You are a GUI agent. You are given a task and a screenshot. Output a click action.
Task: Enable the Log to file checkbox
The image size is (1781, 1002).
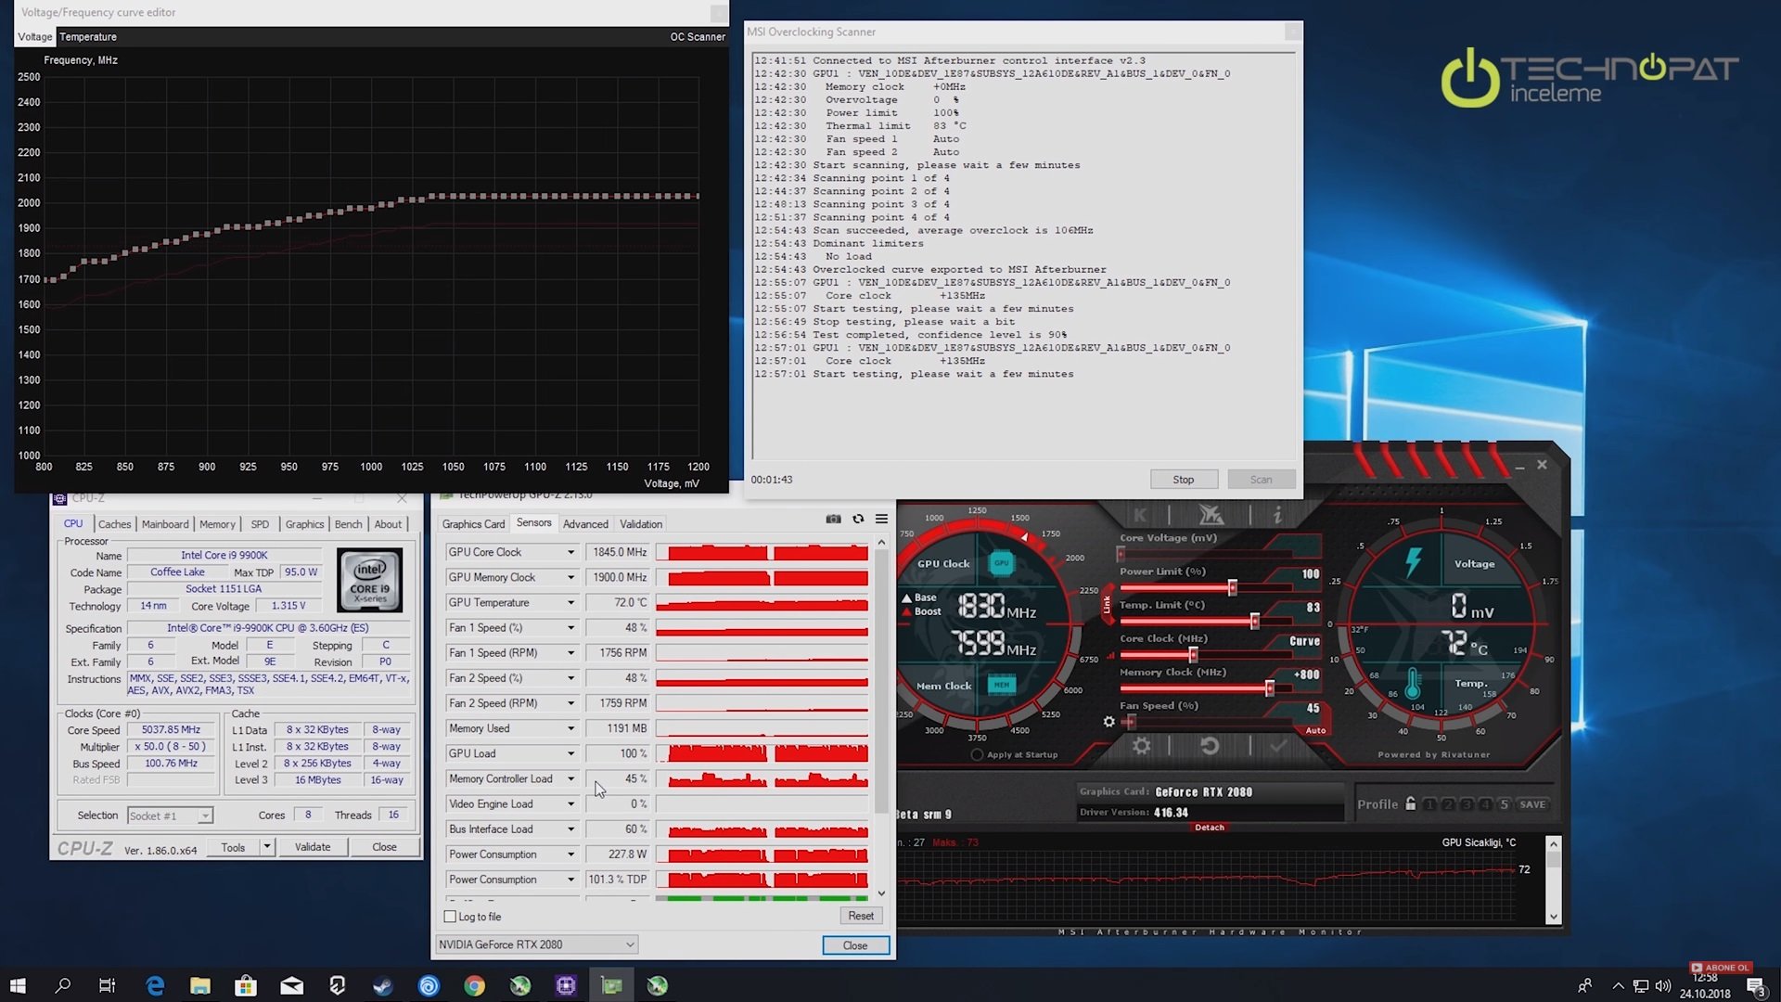[451, 917]
